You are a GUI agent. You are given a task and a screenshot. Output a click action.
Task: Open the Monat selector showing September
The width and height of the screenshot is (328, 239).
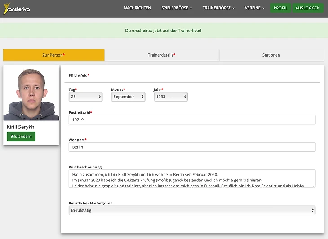click(x=129, y=97)
